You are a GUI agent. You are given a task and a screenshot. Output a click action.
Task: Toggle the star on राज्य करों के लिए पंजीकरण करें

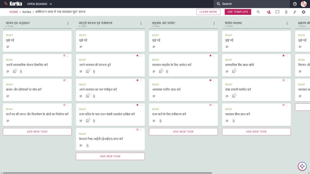(x=210, y=105)
